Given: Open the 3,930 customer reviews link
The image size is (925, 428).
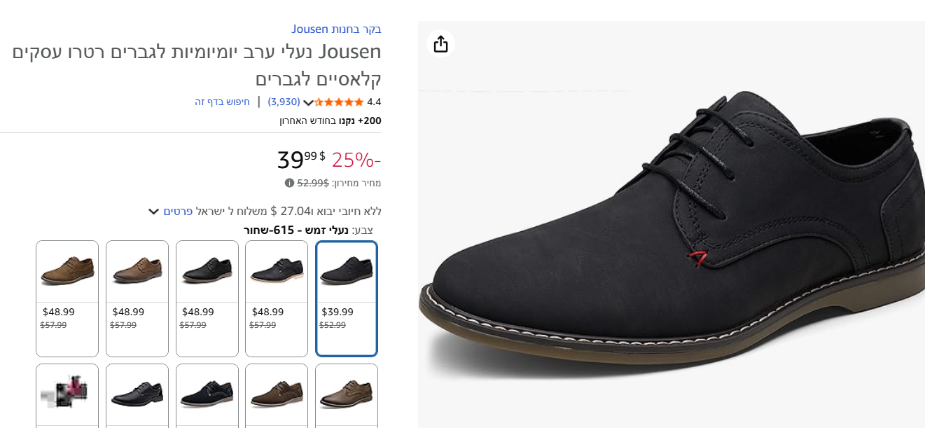Looking at the screenshot, I should point(284,102).
